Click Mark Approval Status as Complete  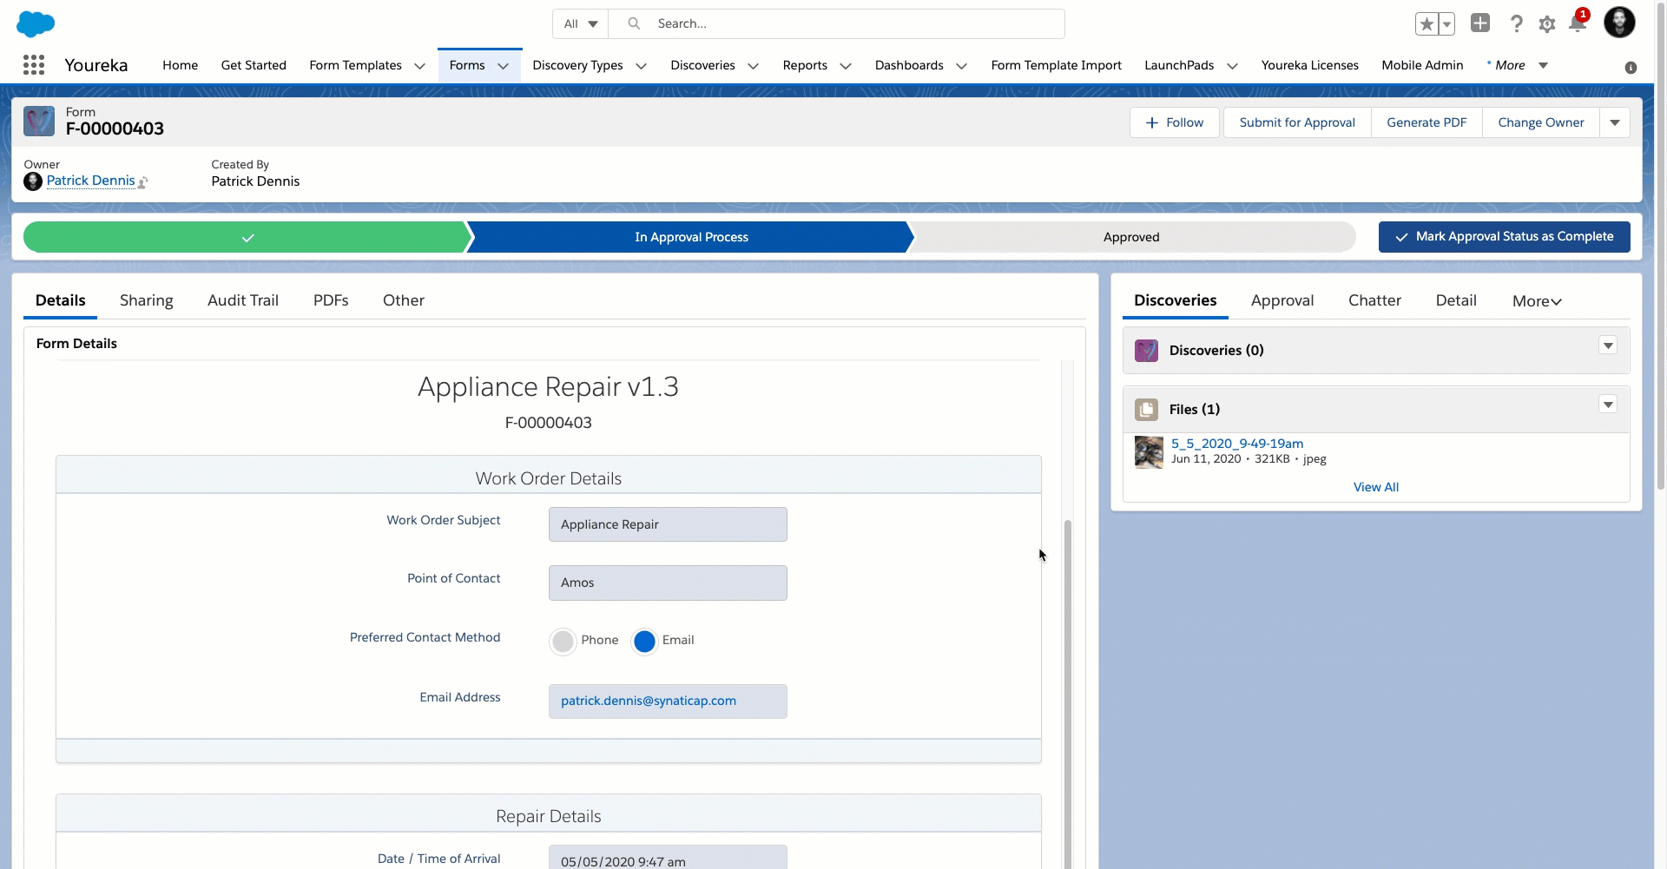tap(1504, 237)
